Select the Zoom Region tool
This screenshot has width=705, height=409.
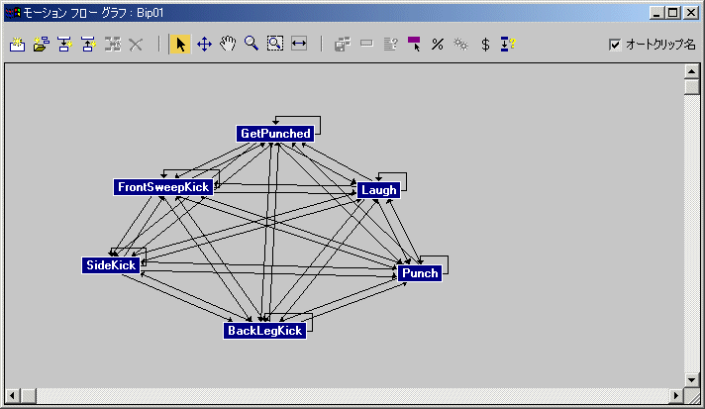point(275,44)
